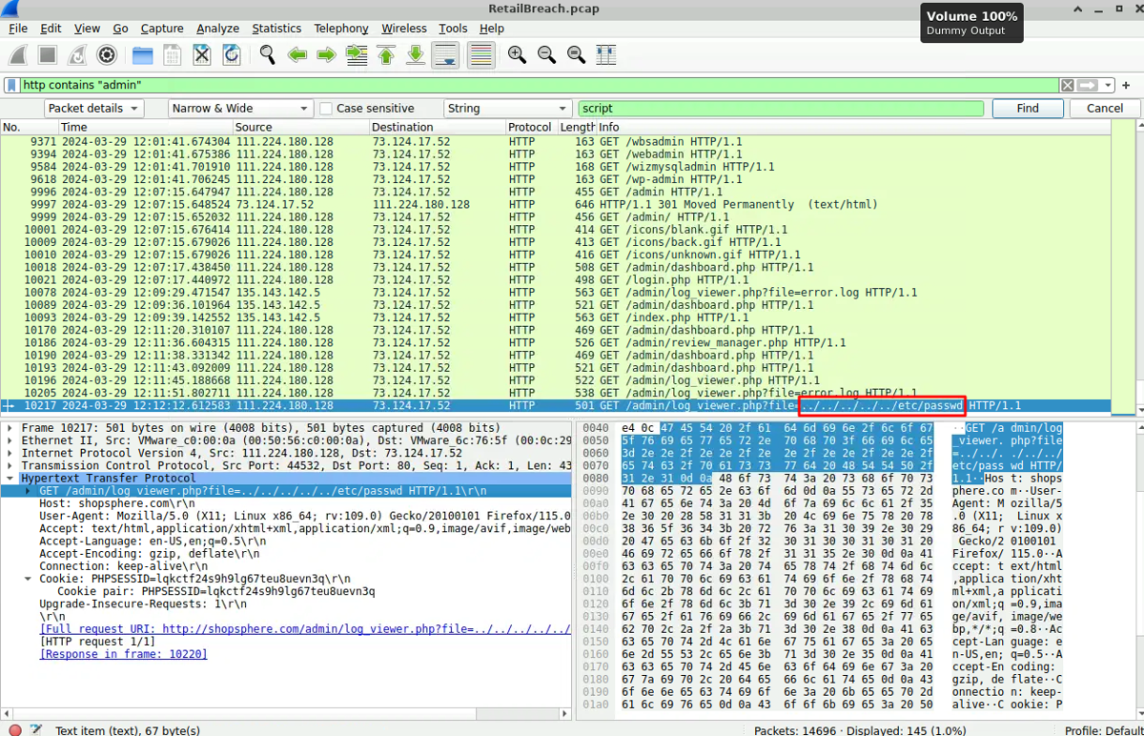Click the resize columns icon

(x=606, y=55)
